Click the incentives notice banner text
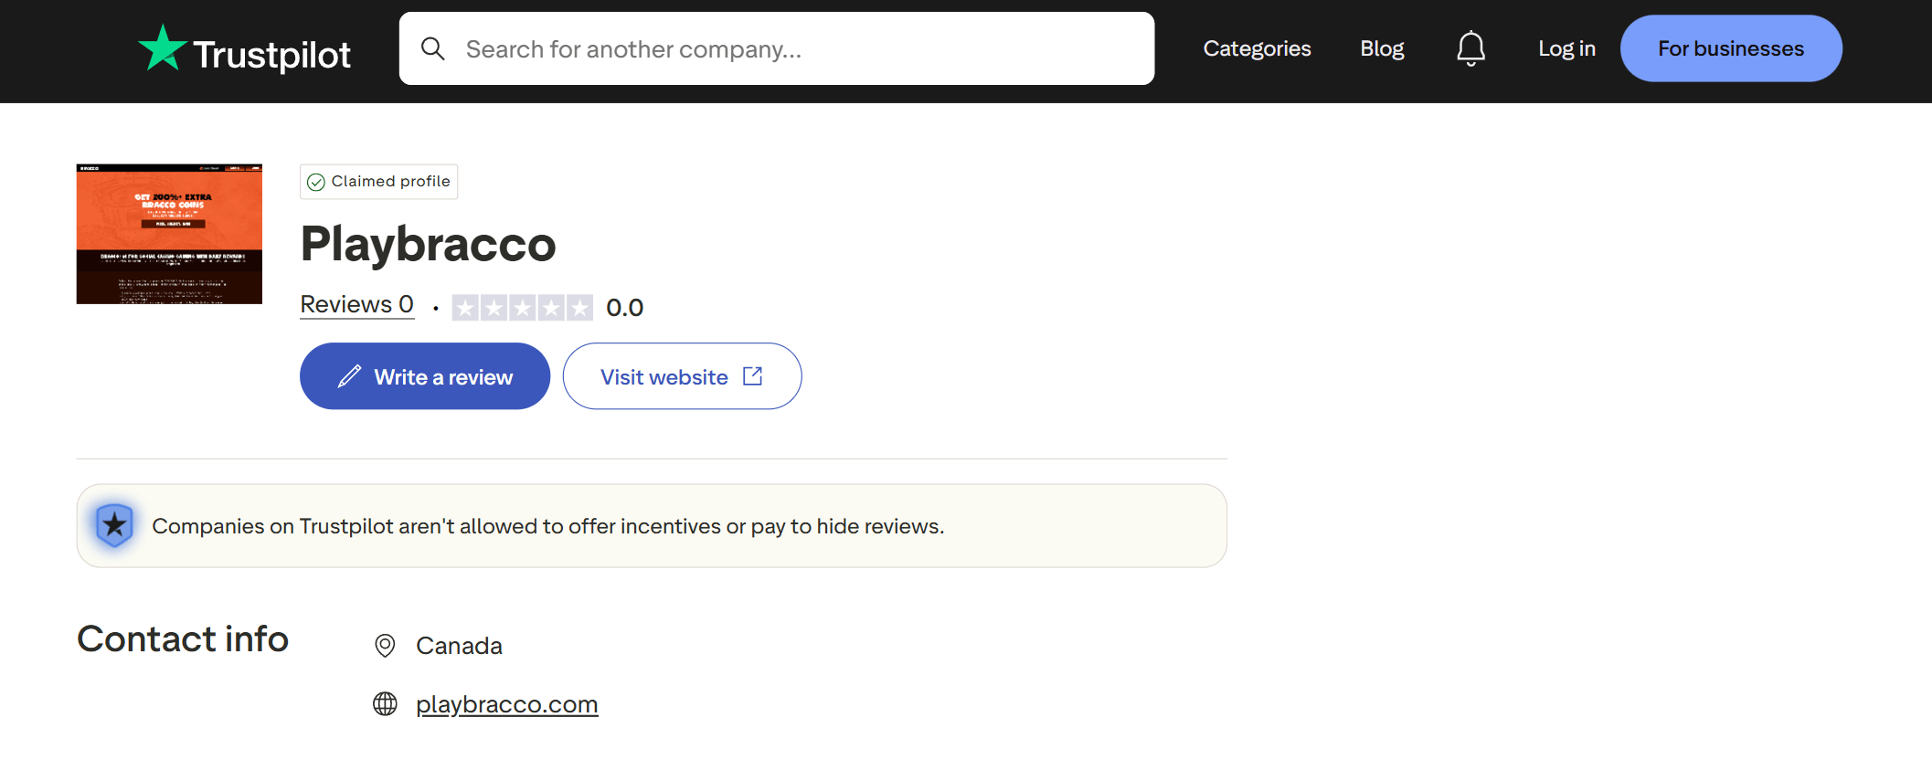Viewport: 1932px width, 770px height. [x=547, y=526]
